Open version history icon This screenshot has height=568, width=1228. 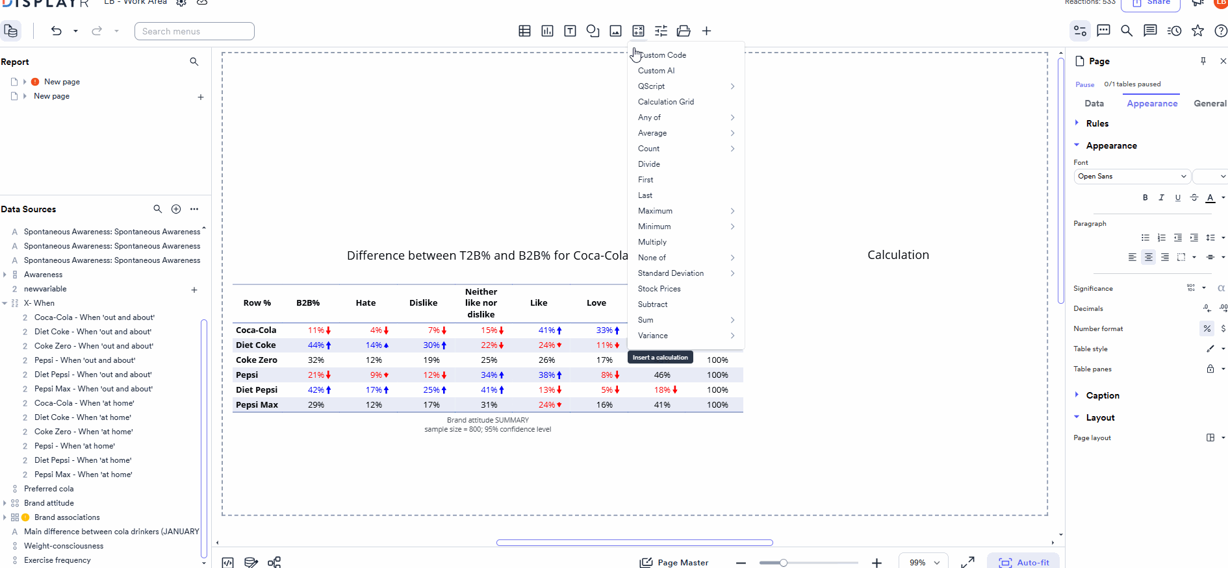(x=1174, y=31)
